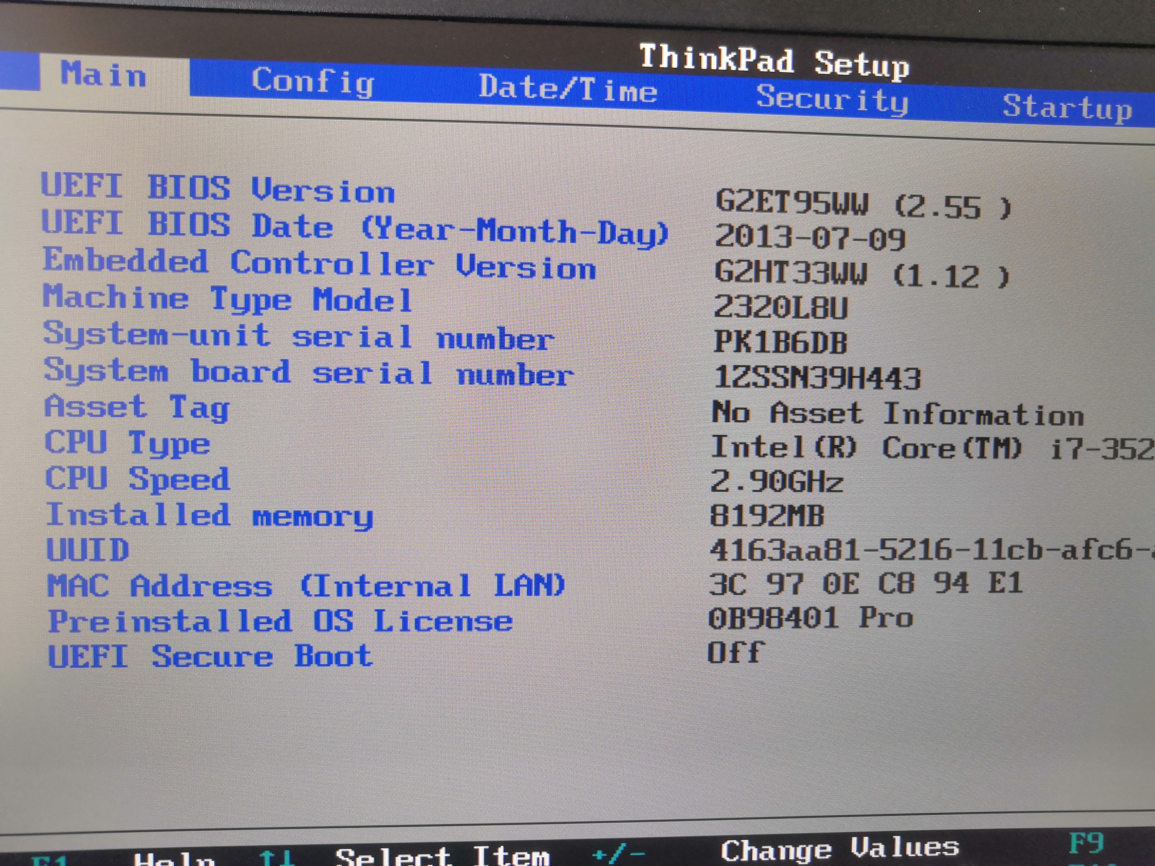
Task: Click the Change Values help legend
Action: (x=840, y=848)
